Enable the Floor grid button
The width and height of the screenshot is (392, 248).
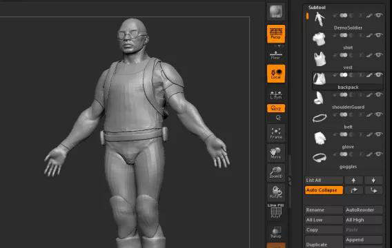[x=276, y=55]
